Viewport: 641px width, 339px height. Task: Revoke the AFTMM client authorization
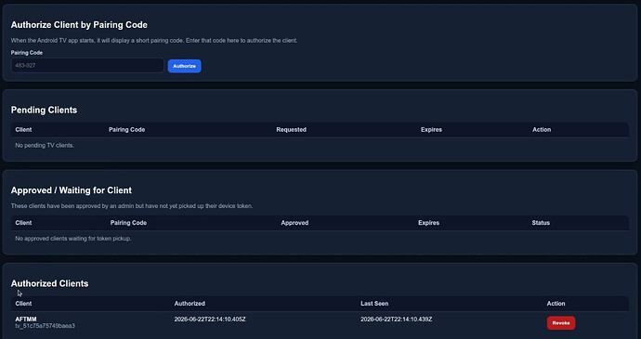click(x=561, y=322)
